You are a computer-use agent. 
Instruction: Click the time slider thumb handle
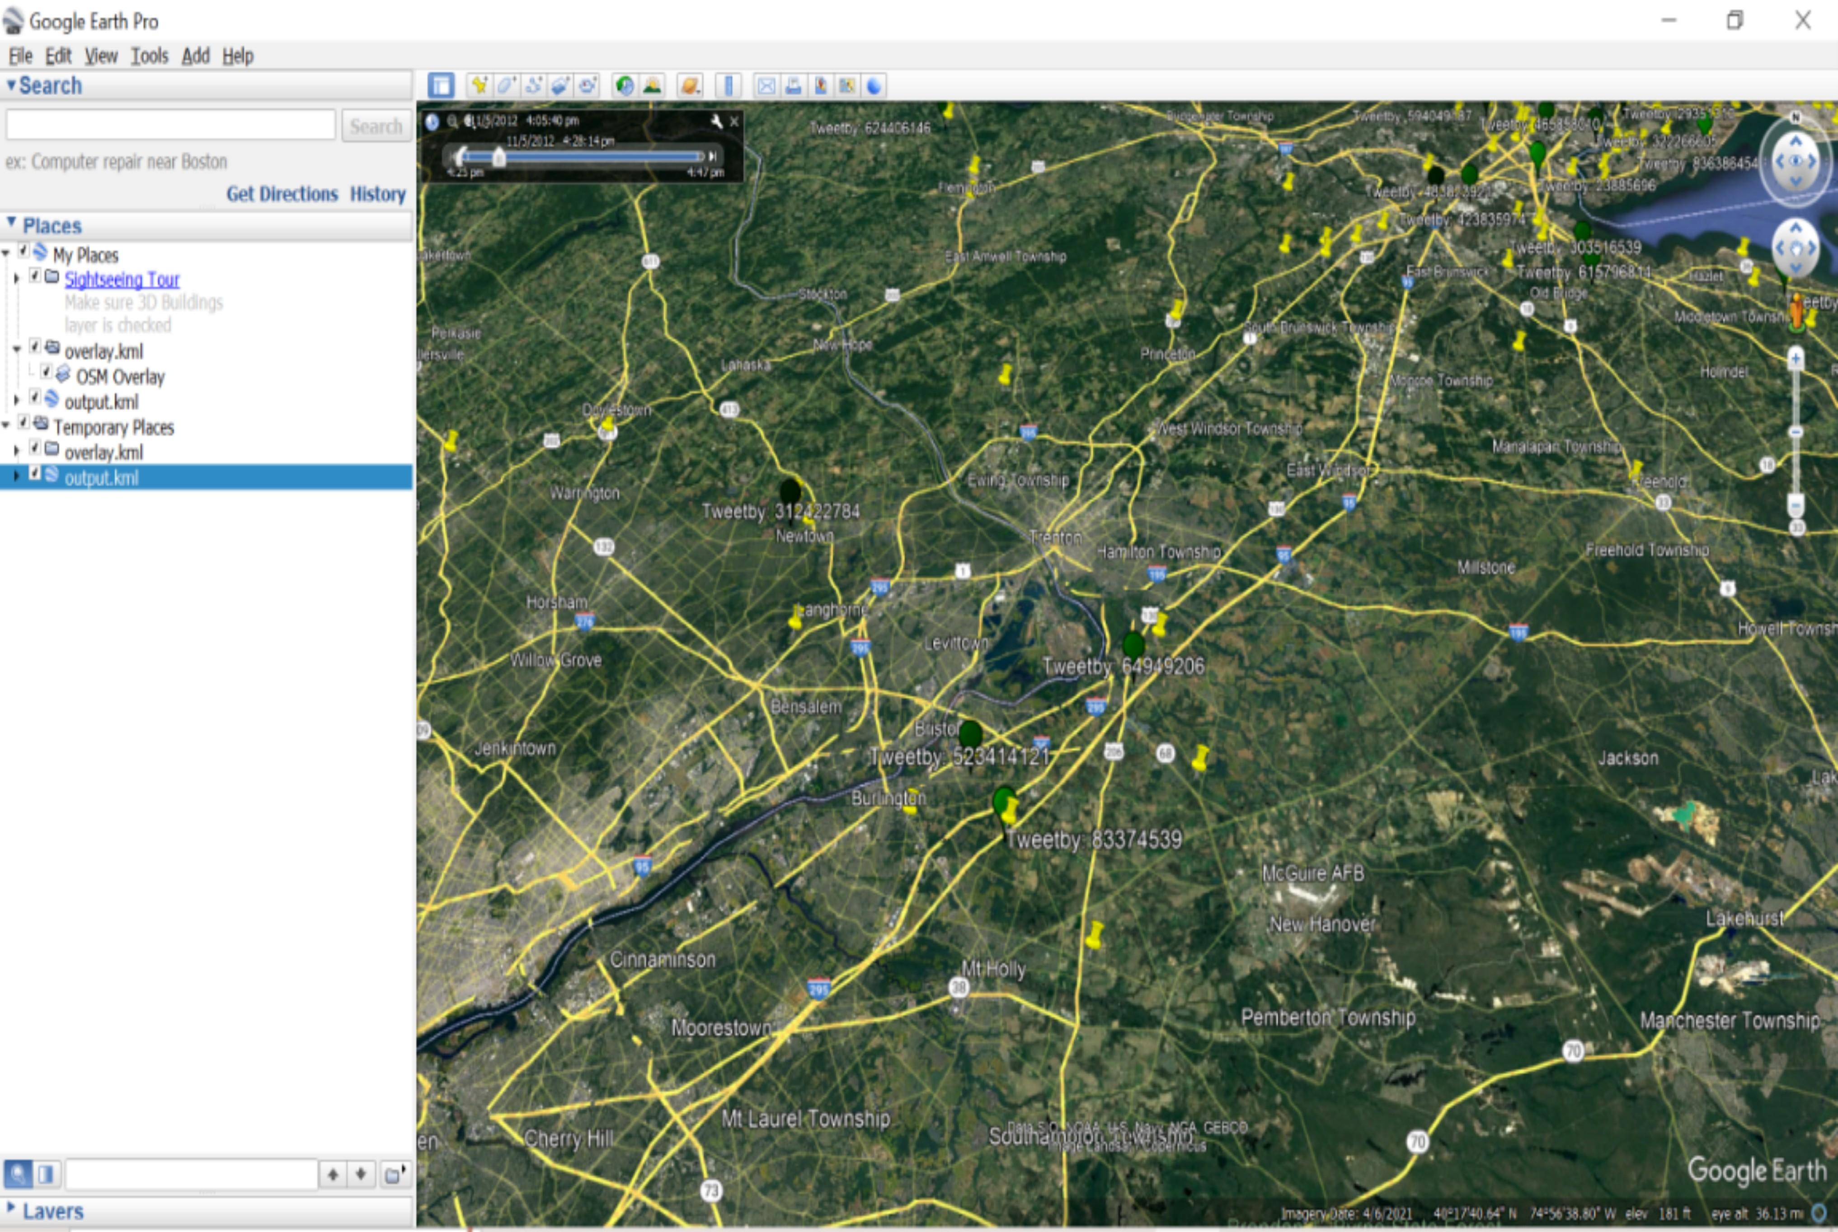coord(499,157)
